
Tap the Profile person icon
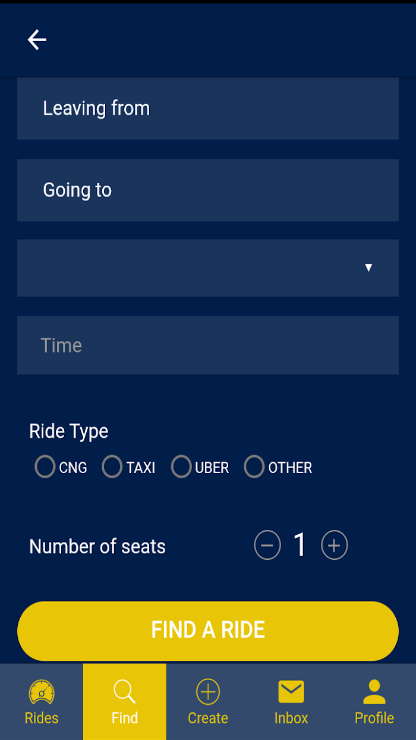coord(374,692)
